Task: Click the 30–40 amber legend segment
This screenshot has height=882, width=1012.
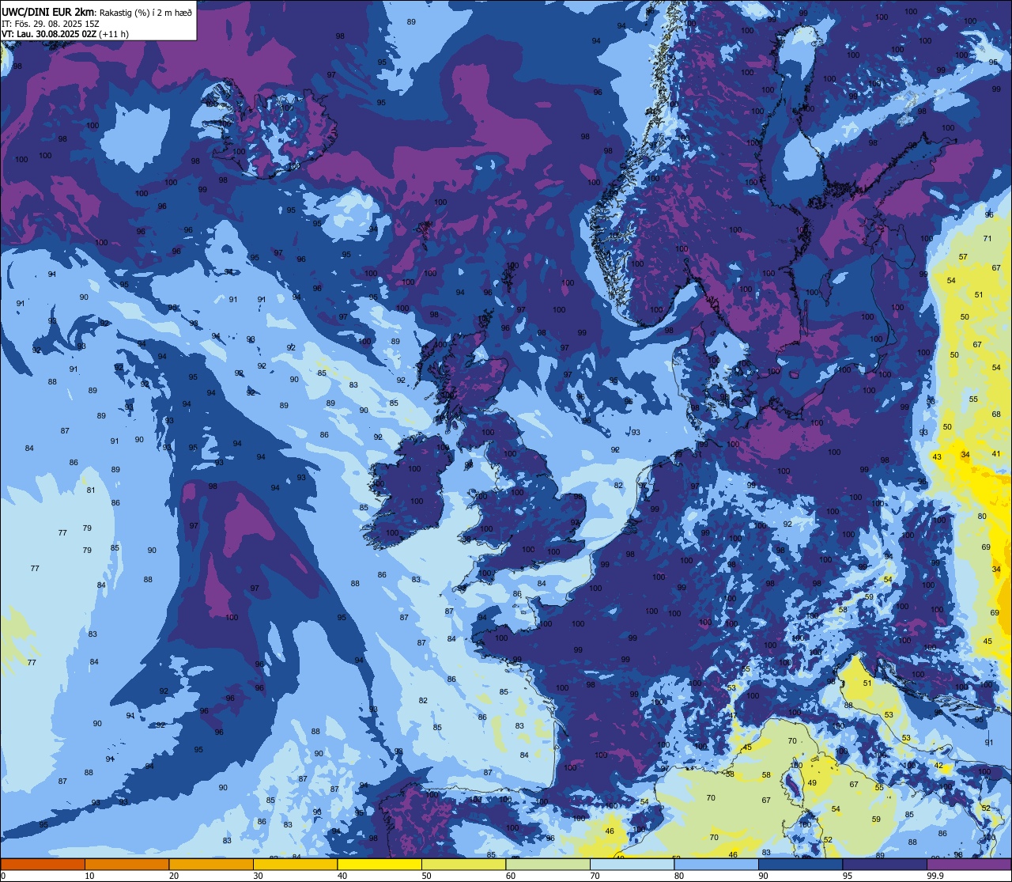Action: tap(295, 865)
